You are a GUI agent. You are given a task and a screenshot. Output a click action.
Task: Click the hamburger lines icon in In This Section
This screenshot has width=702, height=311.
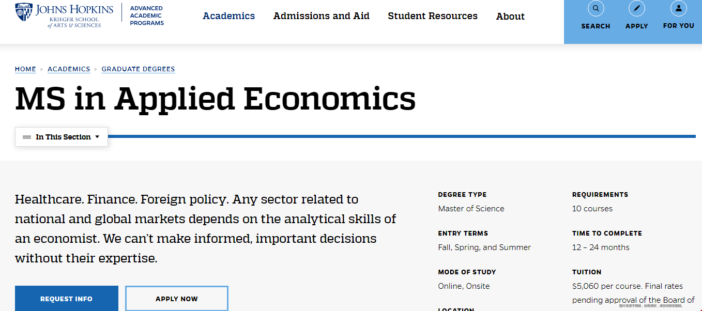[x=27, y=137]
